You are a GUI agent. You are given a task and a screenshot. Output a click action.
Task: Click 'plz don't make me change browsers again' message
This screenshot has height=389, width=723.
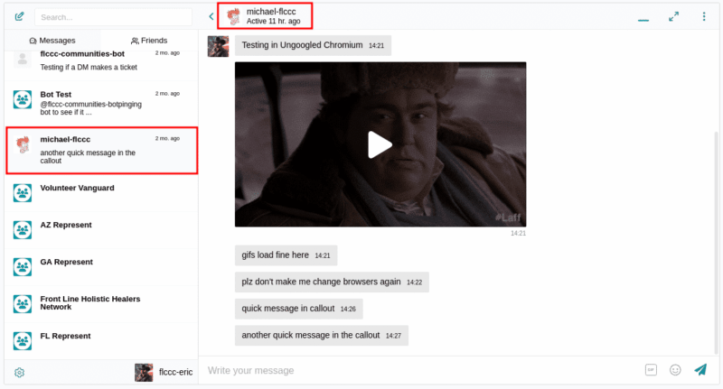coord(332,282)
